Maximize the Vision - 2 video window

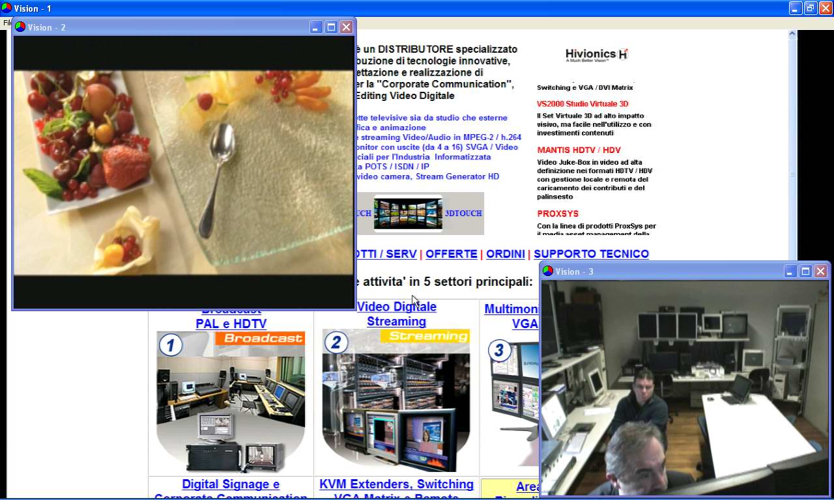point(331,27)
